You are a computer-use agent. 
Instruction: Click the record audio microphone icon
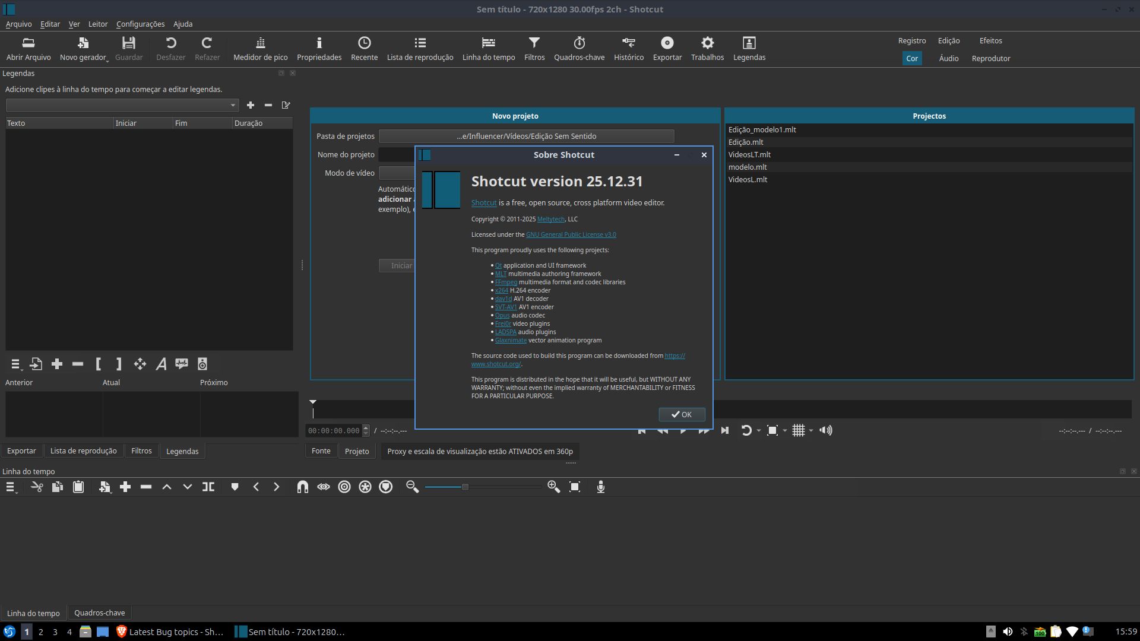(x=600, y=487)
